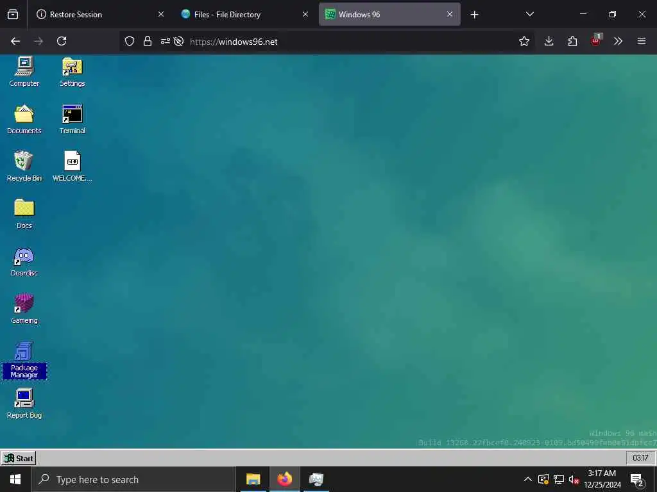Show tracking protection shield info

(x=130, y=41)
